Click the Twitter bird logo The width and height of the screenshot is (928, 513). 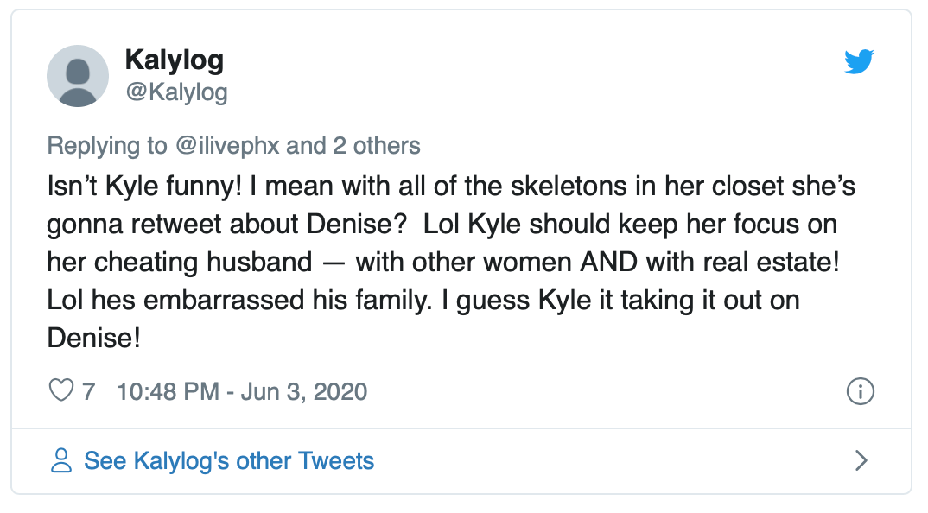859,61
